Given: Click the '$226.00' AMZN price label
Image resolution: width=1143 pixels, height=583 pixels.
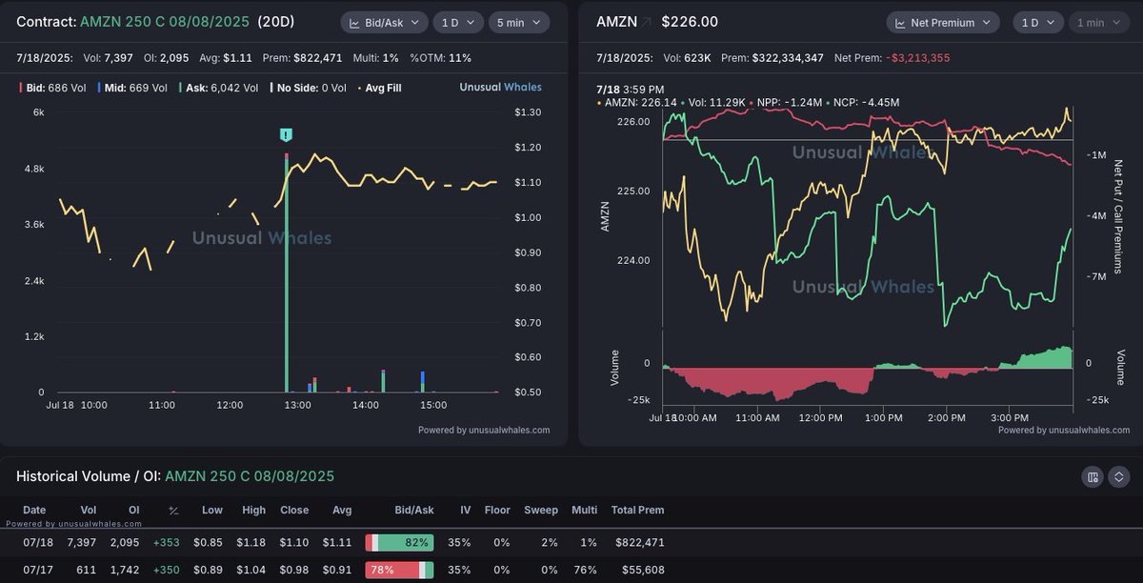Looking at the screenshot, I should [690, 22].
